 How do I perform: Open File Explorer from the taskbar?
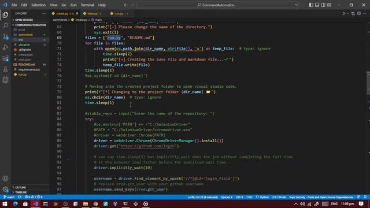tap(86, 204)
